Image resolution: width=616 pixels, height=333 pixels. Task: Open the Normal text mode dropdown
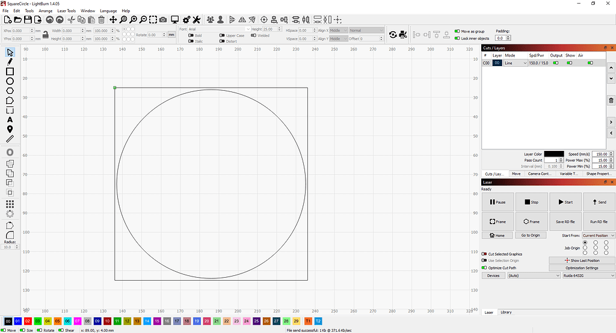(366, 30)
